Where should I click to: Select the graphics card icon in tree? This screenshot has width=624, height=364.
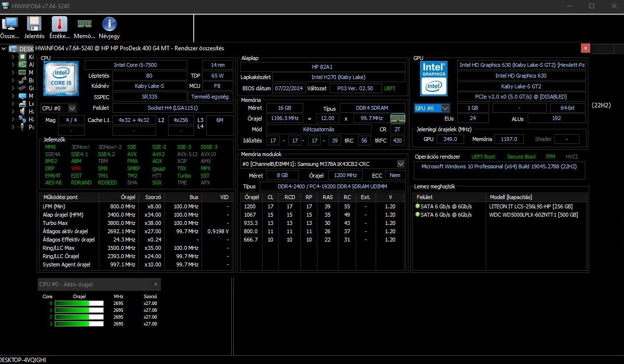coord(22,88)
